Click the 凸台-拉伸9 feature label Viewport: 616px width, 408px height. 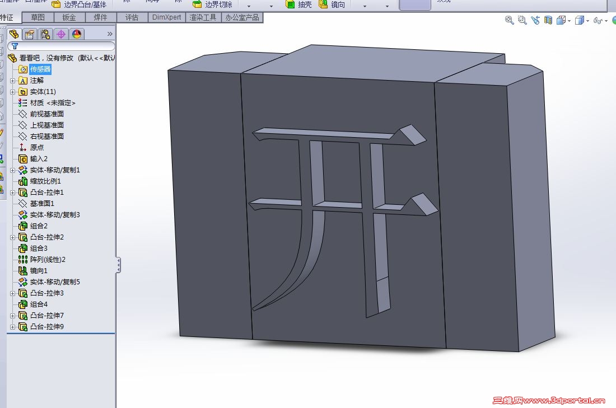(46, 327)
